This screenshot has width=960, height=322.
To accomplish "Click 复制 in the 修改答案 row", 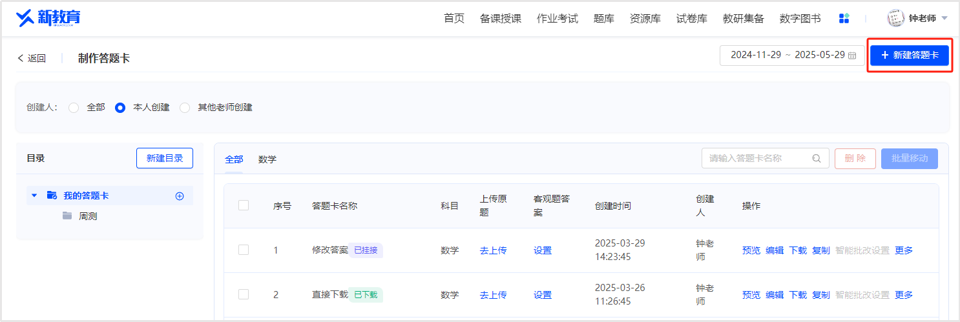I will click(x=821, y=250).
